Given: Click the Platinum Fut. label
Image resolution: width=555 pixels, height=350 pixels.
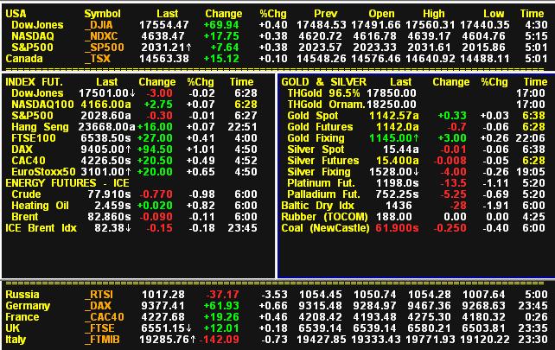Looking at the screenshot, I should click(x=321, y=183).
